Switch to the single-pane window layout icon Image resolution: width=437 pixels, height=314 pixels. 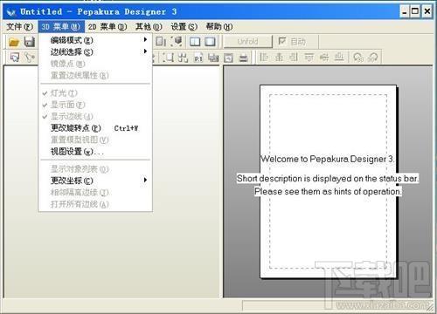[x=210, y=42]
